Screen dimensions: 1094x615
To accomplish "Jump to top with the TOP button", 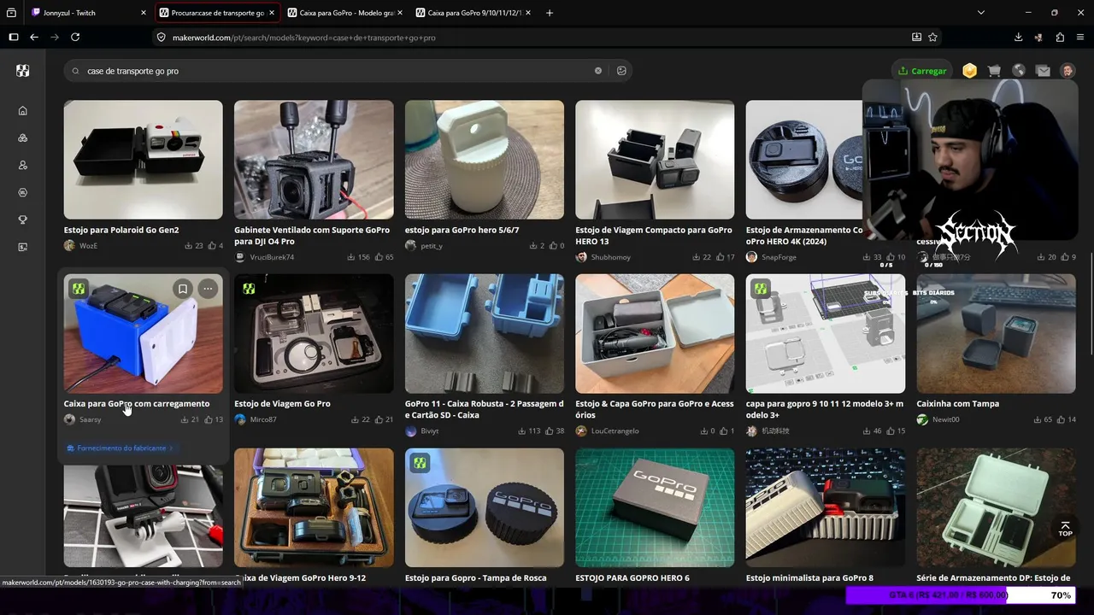I will (1065, 529).
